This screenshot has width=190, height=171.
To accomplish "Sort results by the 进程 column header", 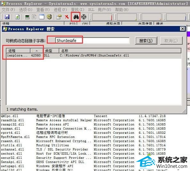I will (x=18, y=51).
